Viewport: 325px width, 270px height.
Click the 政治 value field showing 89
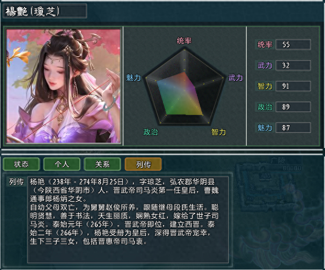click(293, 107)
